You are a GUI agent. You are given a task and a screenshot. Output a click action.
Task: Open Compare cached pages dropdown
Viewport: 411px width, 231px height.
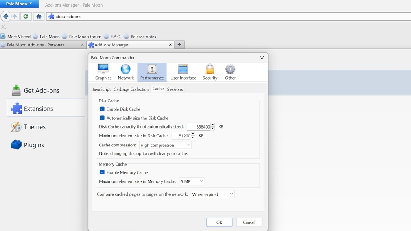point(212,194)
